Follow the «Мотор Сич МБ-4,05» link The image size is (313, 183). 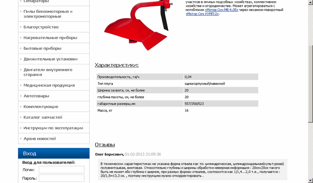click(x=222, y=10)
